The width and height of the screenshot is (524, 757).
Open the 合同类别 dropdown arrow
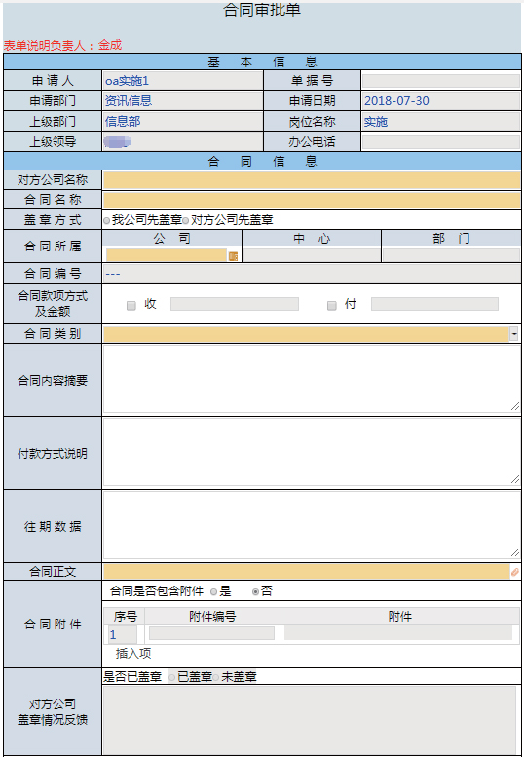point(514,333)
